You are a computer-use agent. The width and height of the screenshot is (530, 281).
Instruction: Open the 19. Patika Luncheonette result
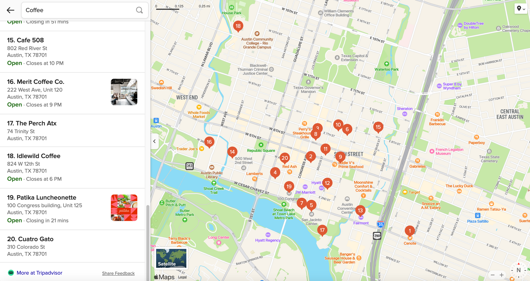tap(72, 209)
